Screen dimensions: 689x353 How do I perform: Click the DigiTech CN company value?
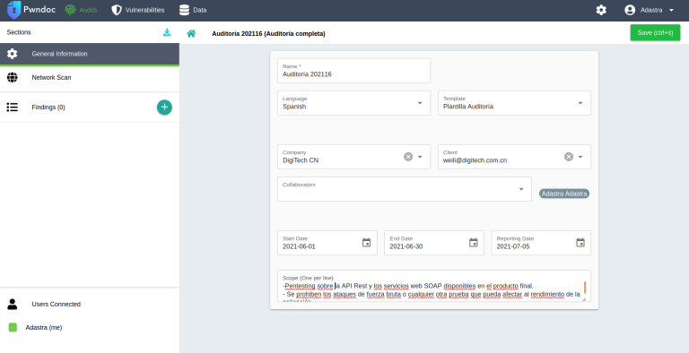pos(301,160)
